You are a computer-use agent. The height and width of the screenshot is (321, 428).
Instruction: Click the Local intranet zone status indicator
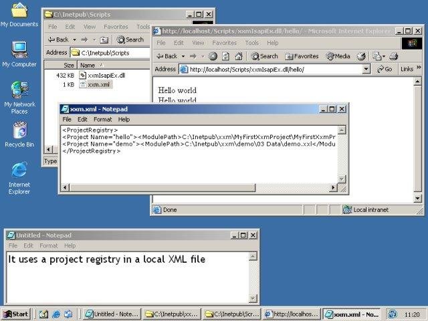[x=366, y=210]
